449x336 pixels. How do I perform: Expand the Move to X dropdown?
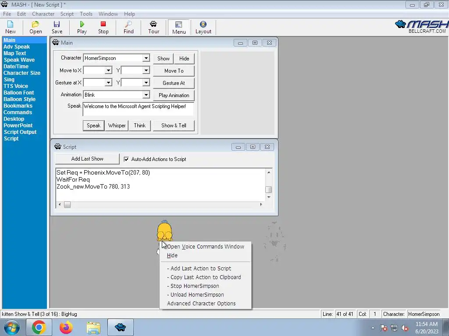pos(108,70)
